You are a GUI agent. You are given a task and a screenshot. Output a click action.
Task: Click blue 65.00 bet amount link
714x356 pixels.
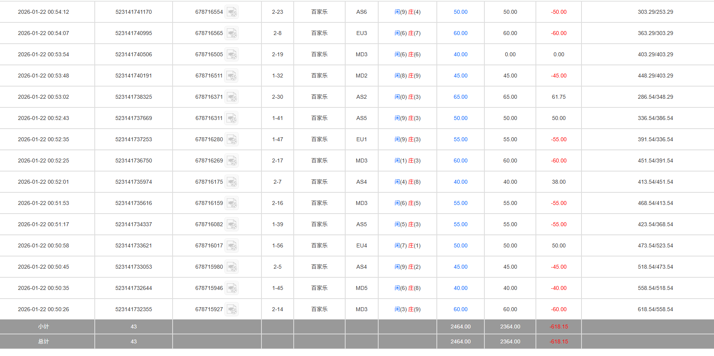tap(460, 97)
